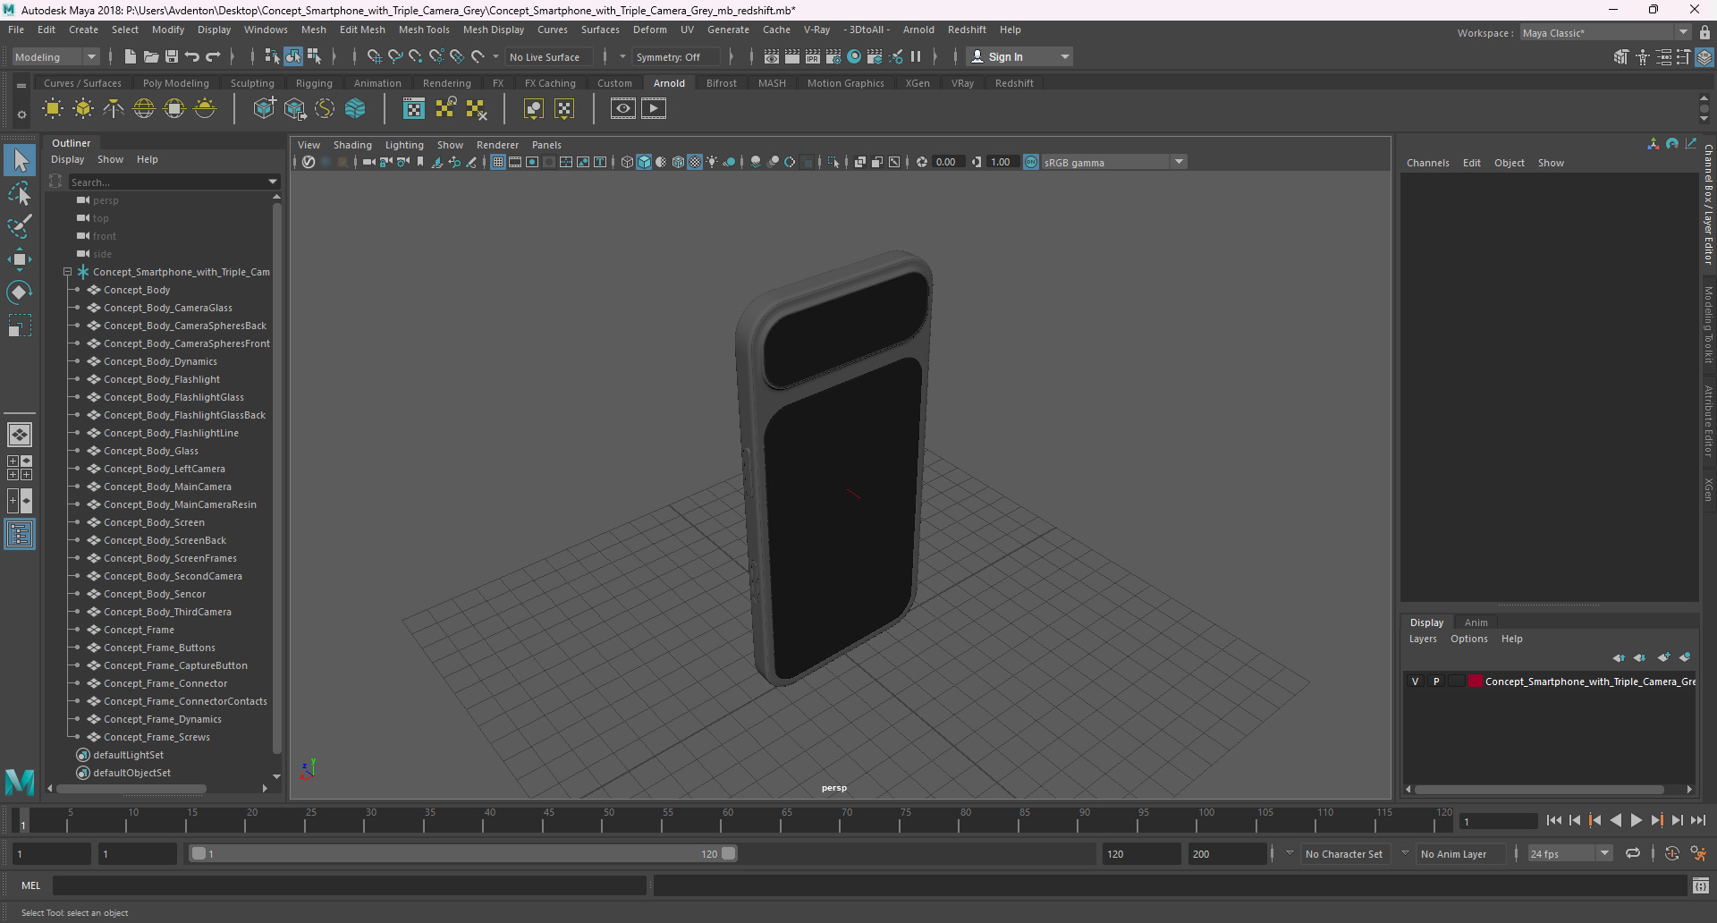
Task: Open Outliner search filter dropdown arrow
Action: pyautogui.click(x=273, y=182)
